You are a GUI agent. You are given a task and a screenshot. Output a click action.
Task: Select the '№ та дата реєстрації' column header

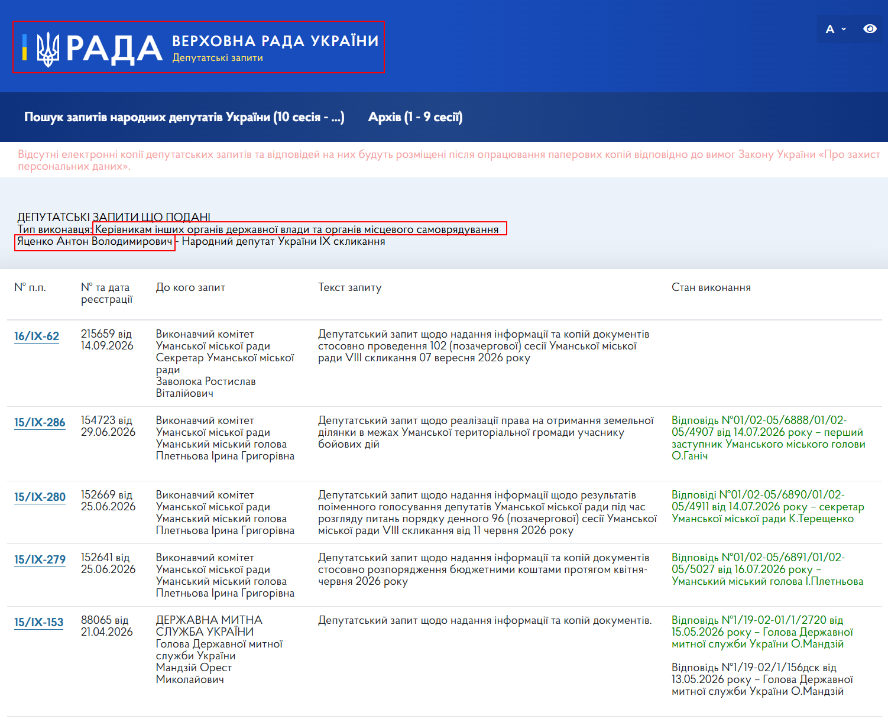(x=107, y=293)
